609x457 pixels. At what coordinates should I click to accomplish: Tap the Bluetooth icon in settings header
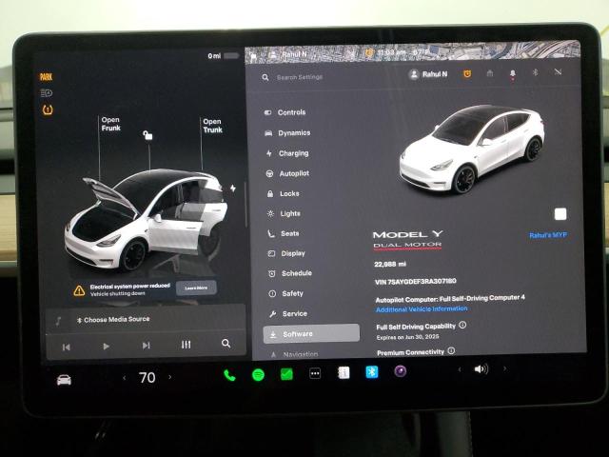[x=535, y=72]
